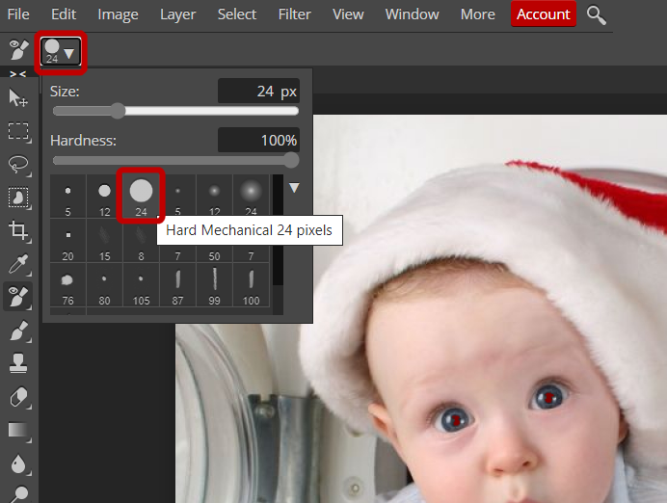Select the Rectangle Select tool
Screen dimensions: 667x503
pos(18,131)
